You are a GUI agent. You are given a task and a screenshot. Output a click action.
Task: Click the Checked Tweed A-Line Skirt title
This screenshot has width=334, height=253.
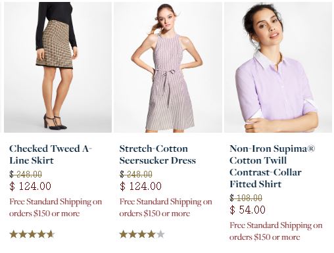pos(51,154)
